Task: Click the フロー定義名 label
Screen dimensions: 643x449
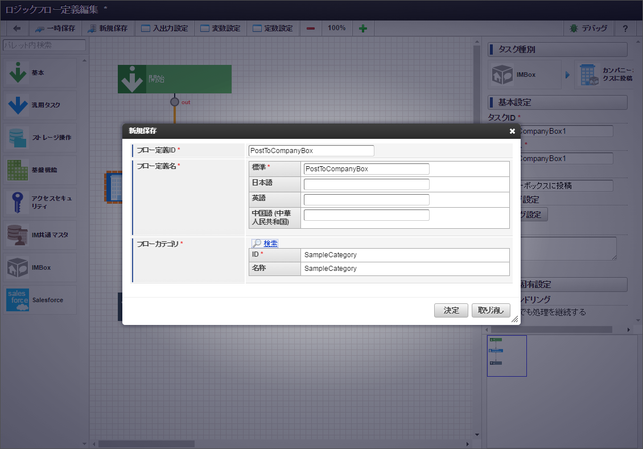Action: [156, 166]
